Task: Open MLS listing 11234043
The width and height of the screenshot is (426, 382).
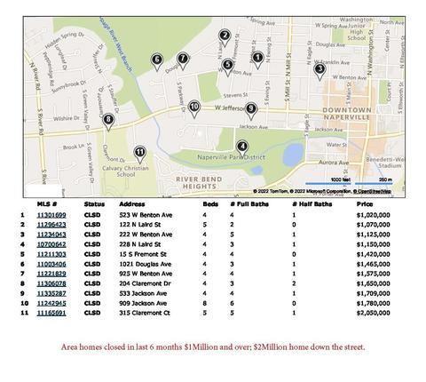Action: [x=51, y=235]
